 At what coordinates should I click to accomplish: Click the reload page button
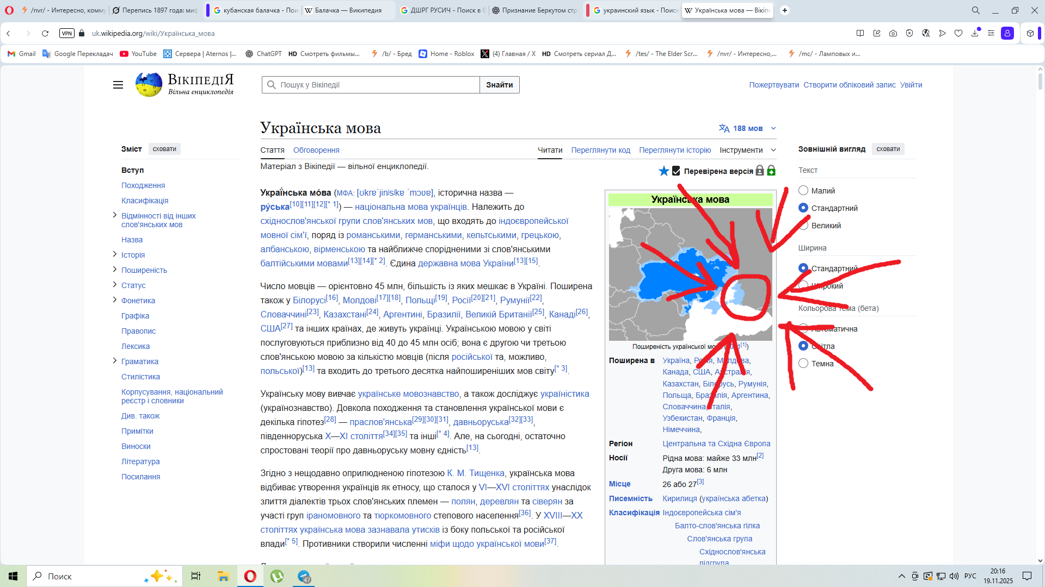point(45,33)
